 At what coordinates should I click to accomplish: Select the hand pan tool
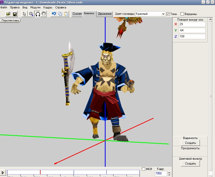44,14
